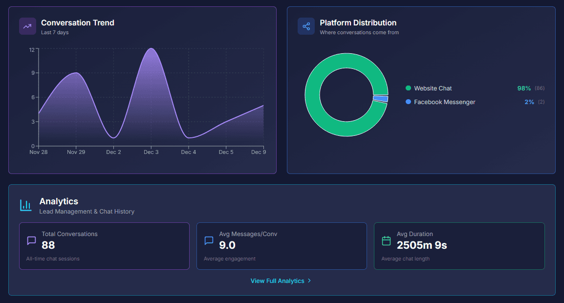Click the Avg Messages/Conv chat icon
564x303 pixels.
click(209, 240)
